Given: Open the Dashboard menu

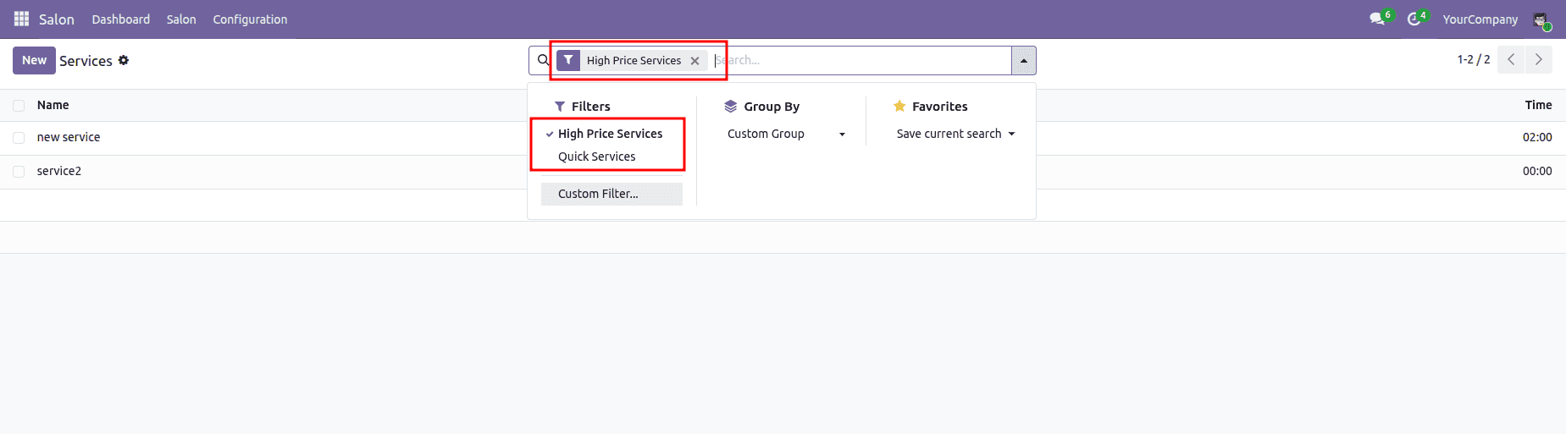Looking at the screenshot, I should 120,19.
